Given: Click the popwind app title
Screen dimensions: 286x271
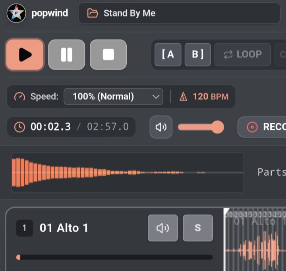Looking at the screenshot, I should [x=50, y=14].
